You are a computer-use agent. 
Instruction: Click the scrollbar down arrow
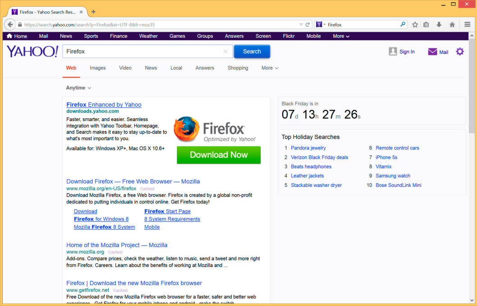click(472, 300)
